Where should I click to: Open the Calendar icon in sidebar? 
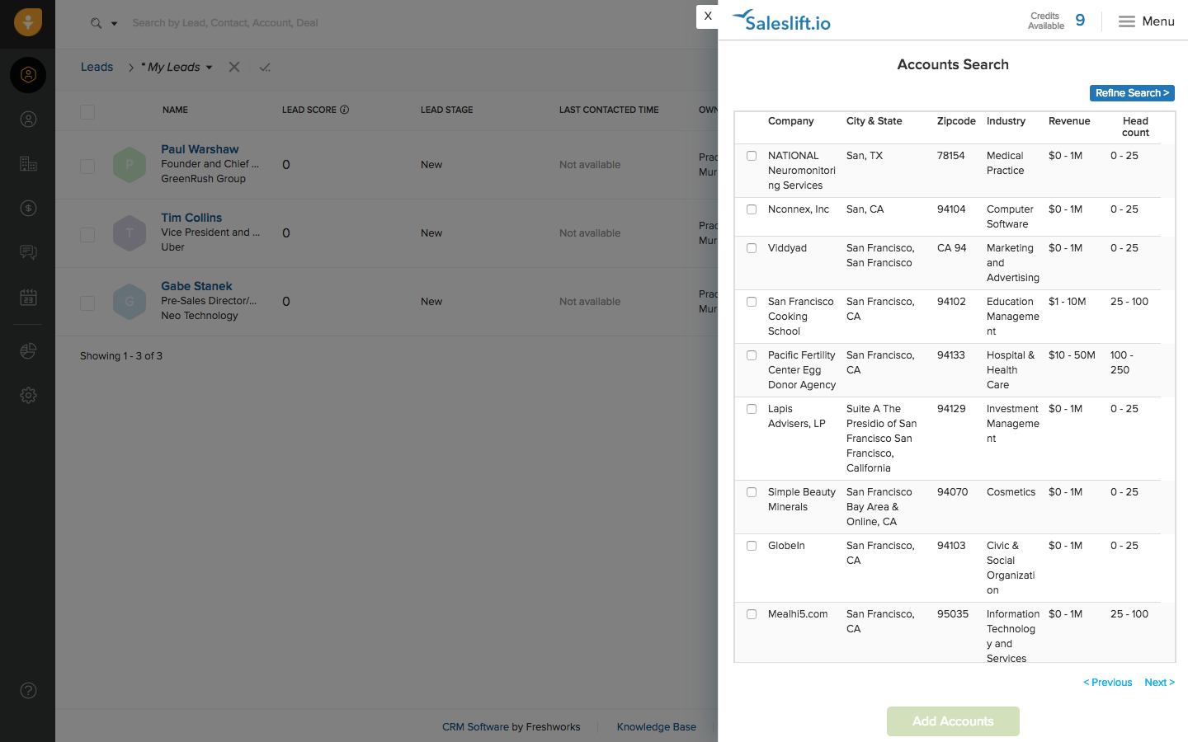(x=28, y=297)
